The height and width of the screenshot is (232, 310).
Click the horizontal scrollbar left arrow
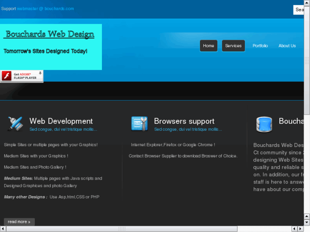coord(3,229)
